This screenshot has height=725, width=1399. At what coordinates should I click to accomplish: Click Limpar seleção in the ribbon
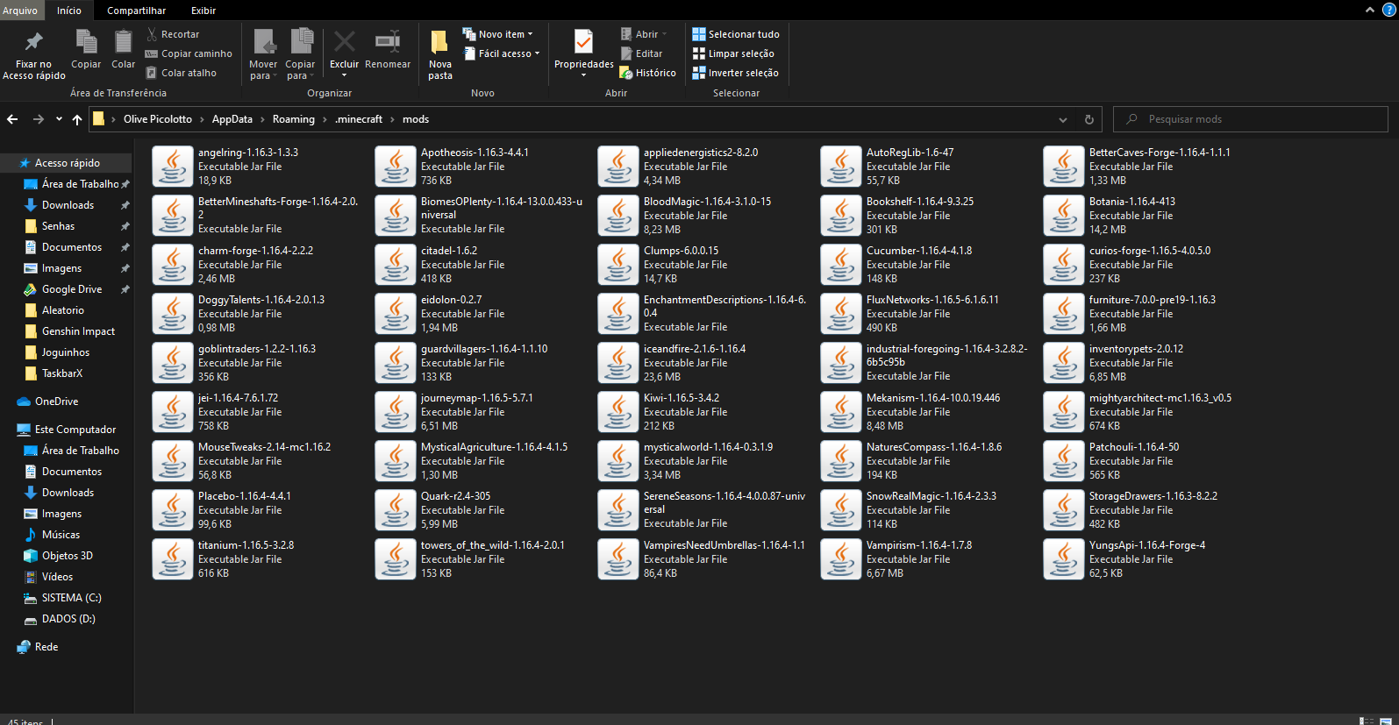coord(733,53)
